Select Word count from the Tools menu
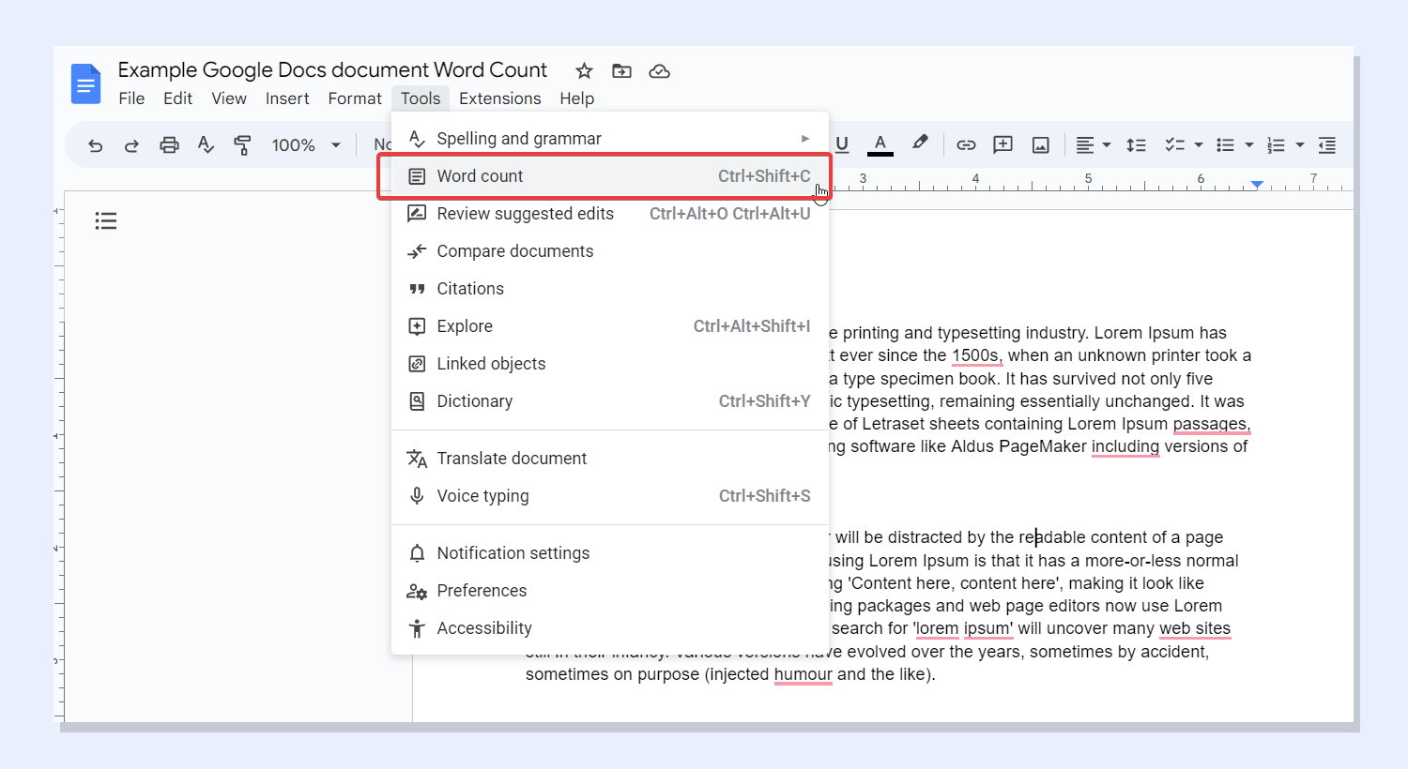The width and height of the screenshot is (1408, 769). tap(480, 175)
